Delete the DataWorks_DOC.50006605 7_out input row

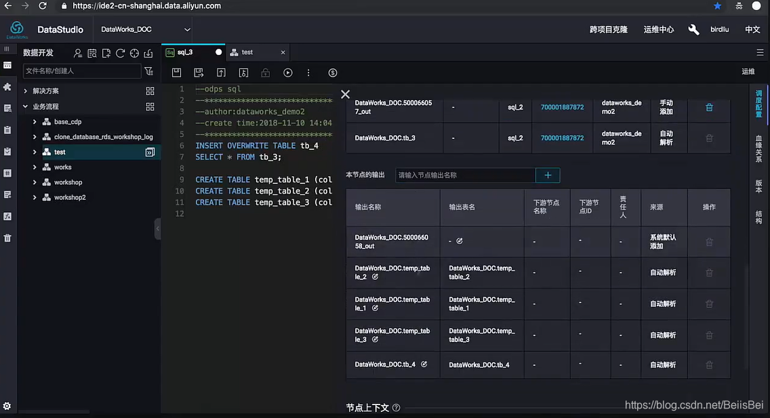(709, 108)
